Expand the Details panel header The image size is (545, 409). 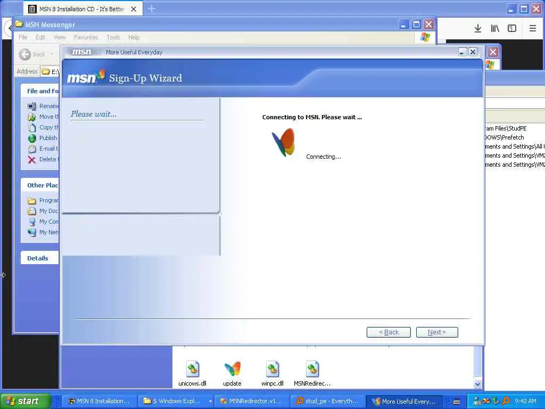pyautogui.click(x=39, y=258)
